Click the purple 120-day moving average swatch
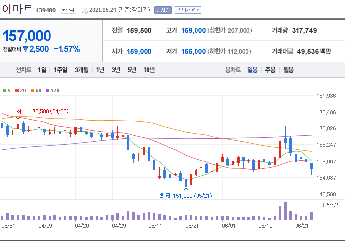This screenshot has width=345, height=241. coord(48,91)
